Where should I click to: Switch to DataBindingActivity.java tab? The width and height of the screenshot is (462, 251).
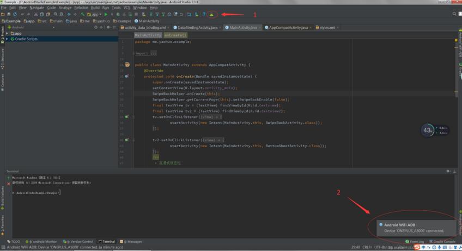[197, 27]
